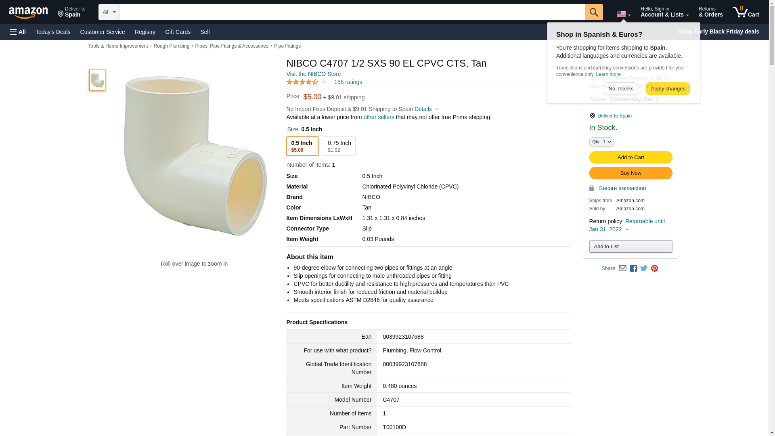Share product on Pinterest icon
775x436 pixels.
(654, 268)
